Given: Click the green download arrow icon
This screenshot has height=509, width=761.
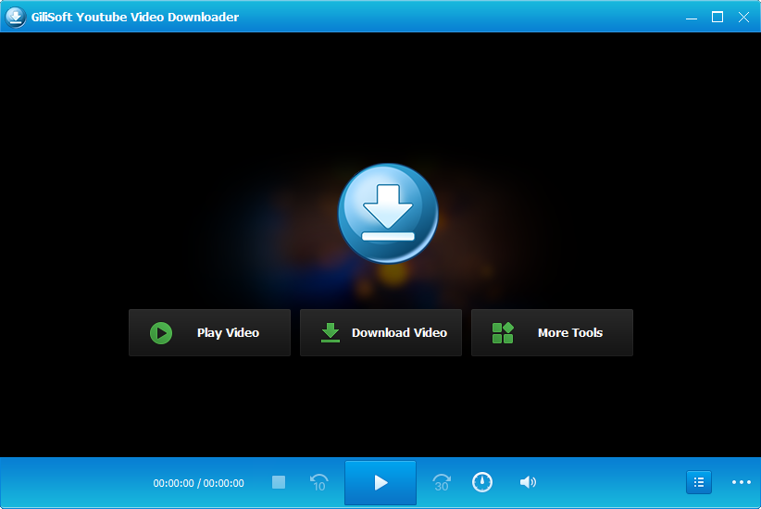Looking at the screenshot, I should click(x=331, y=333).
